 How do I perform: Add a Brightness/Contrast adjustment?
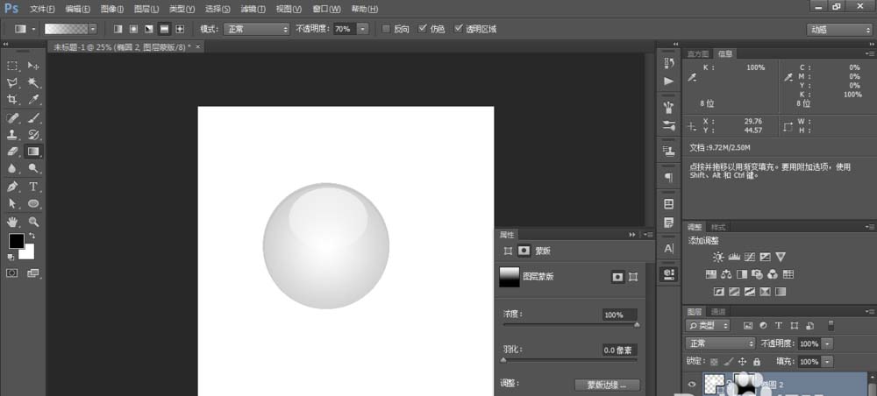click(x=718, y=257)
